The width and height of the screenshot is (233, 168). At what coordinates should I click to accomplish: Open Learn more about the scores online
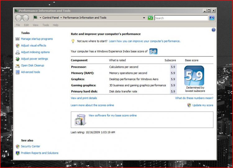(92, 105)
